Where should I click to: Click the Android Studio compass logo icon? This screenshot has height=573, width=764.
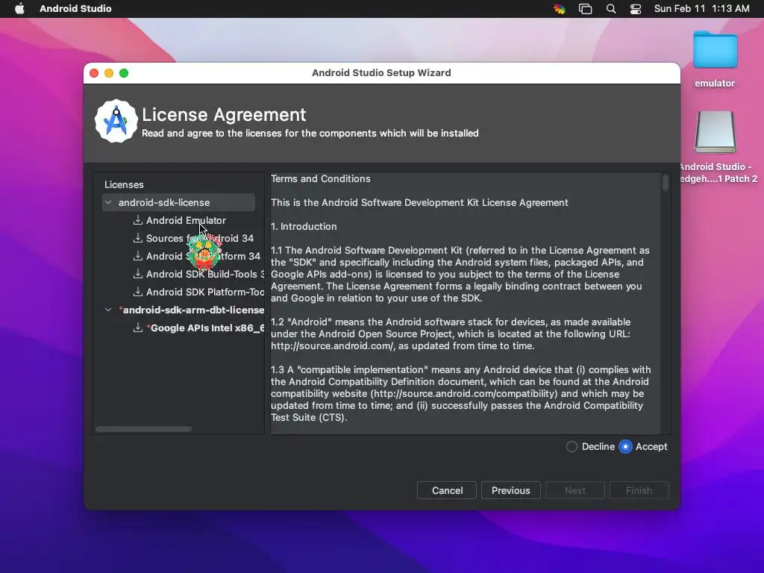click(x=116, y=122)
